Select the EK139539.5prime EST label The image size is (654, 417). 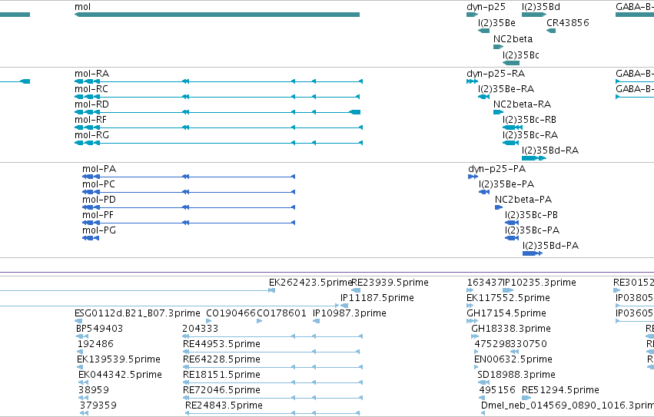coord(118,360)
